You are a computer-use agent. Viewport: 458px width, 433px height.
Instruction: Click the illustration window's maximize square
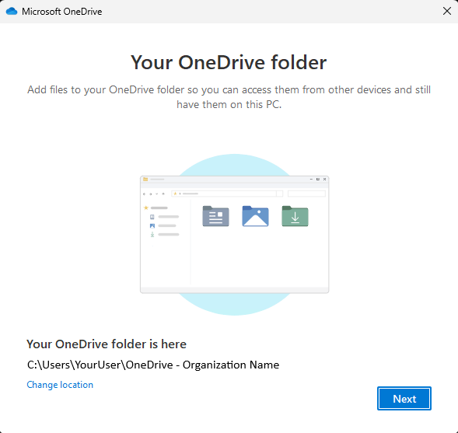(x=318, y=179)
